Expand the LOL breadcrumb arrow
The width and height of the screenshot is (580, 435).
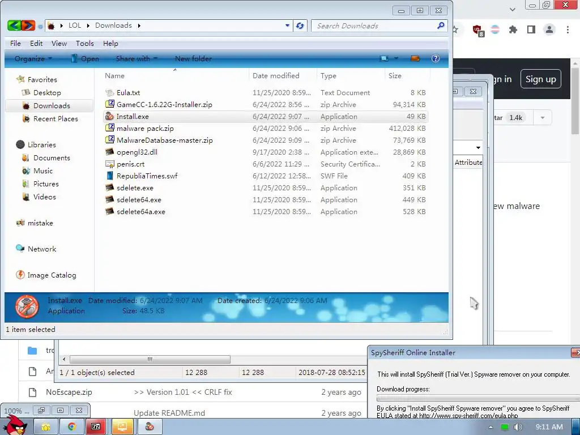click(88, 25)
